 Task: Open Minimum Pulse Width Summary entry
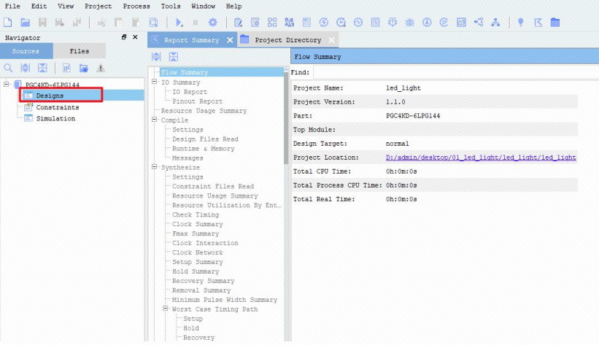pos(225,300)
